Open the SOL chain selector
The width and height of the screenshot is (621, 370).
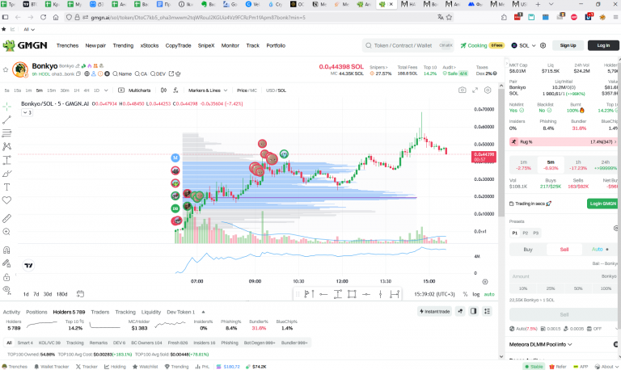[523, 45]
